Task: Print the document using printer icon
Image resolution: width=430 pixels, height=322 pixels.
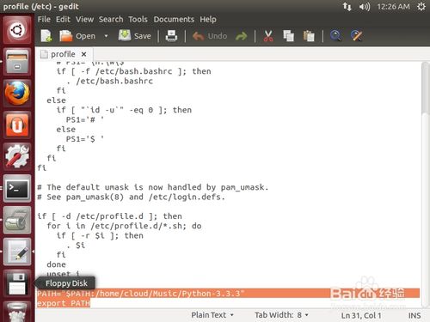Action: click(171, 36)
